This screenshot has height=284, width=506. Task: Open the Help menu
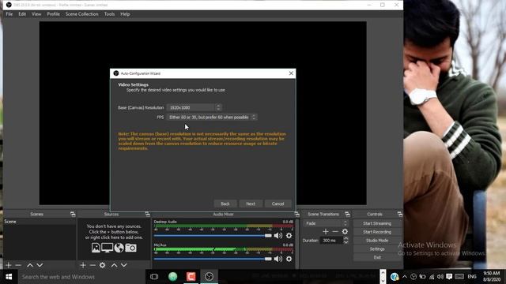(x=125, y=14)
